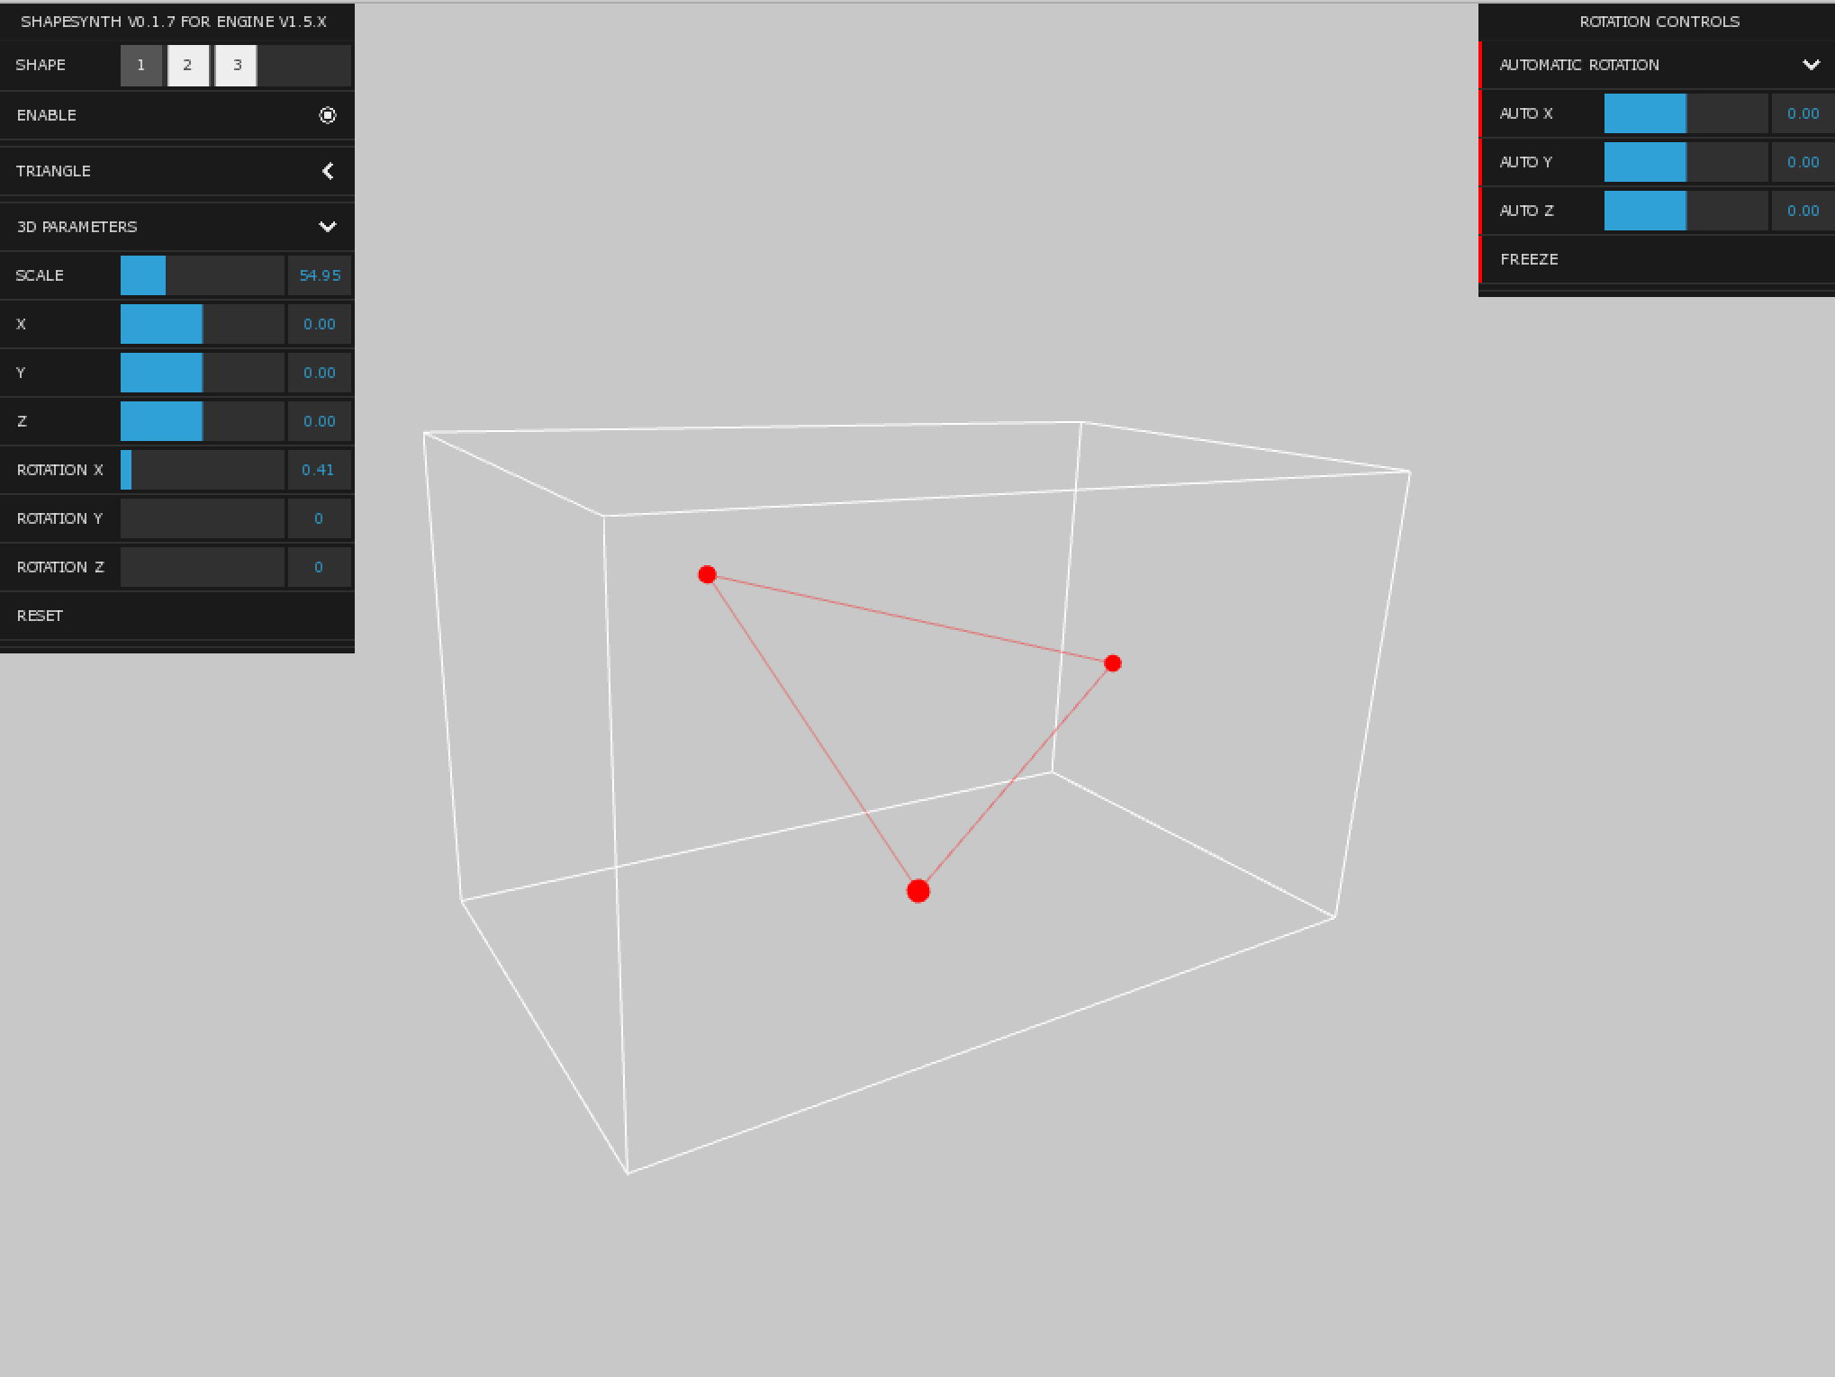The image size is (1835, 1377).
Task: Collapse the Automatic Rotation section
Action: click(x=1811, y=65)
